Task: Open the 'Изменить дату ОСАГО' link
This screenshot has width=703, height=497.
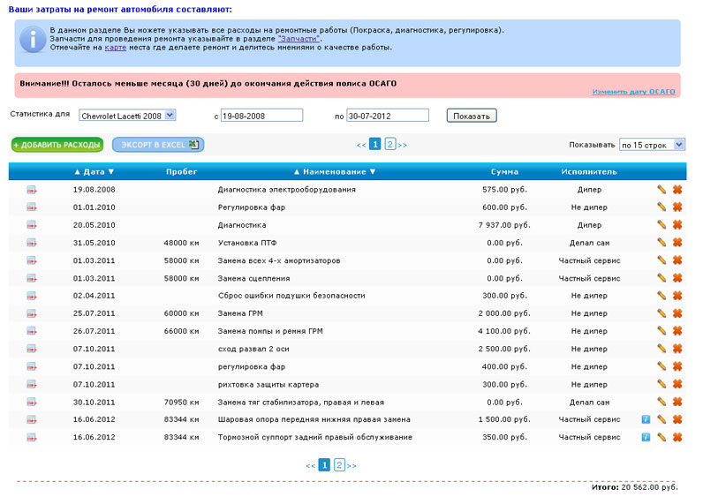Action: tap(632, 92)
